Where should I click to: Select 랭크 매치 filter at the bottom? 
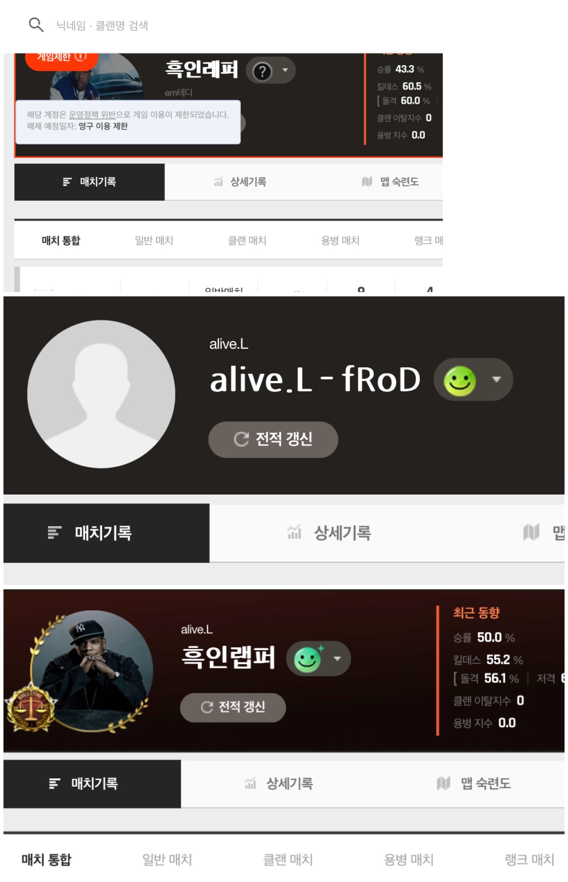(x=530, y=860)
